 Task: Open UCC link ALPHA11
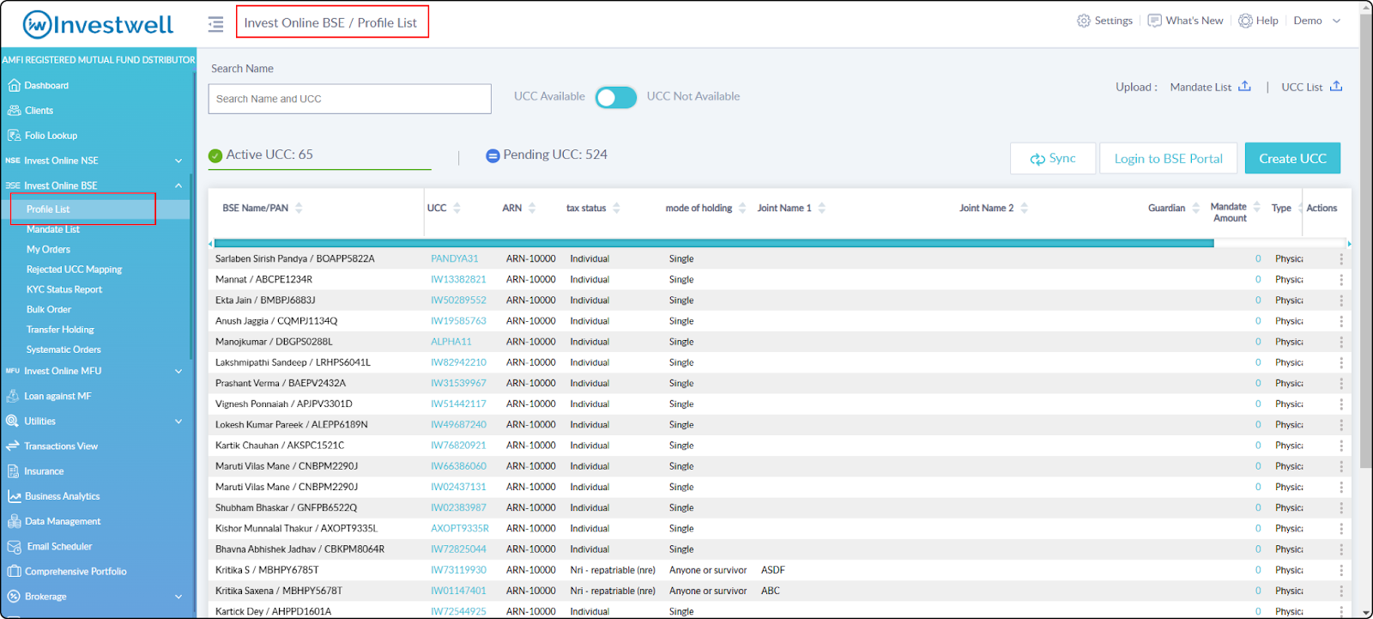coord(451,342)
